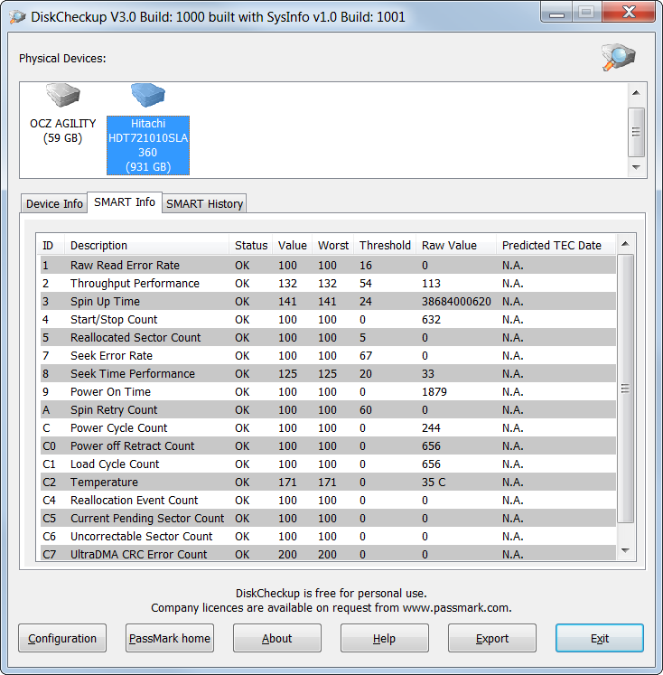Click the Export button
Image resolution: width=663 pixels, height=675 pixels.
[492, 638]
